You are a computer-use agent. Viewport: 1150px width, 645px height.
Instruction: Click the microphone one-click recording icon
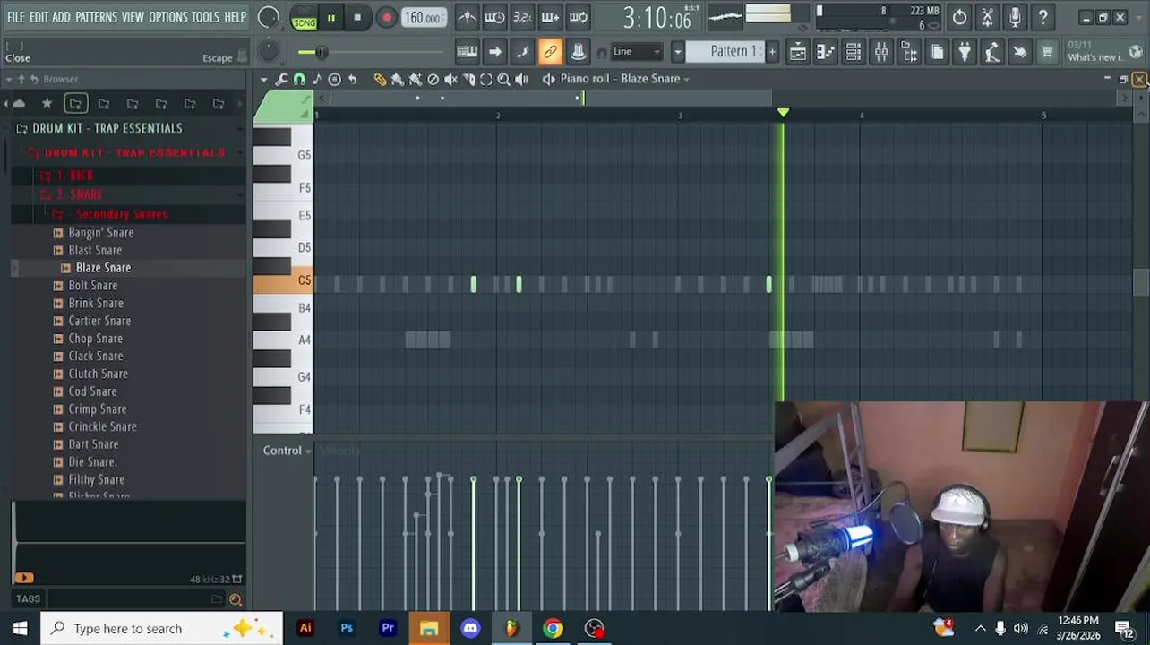[1015, 17]
